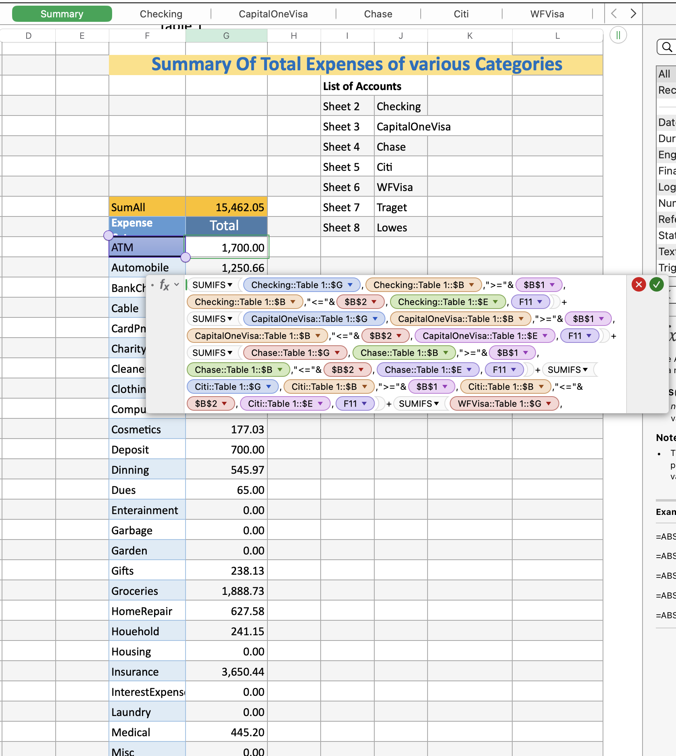Screen dimensions: 676x756
Task: Select the Date function category
Action: pos(666,122)
